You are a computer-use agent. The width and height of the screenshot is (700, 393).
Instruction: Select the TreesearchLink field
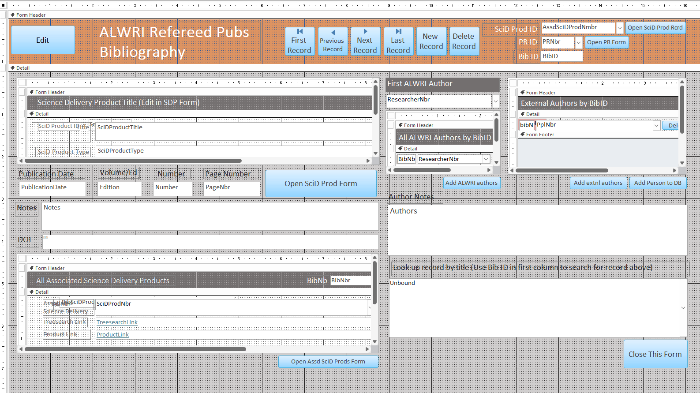[x=233, y=322]
